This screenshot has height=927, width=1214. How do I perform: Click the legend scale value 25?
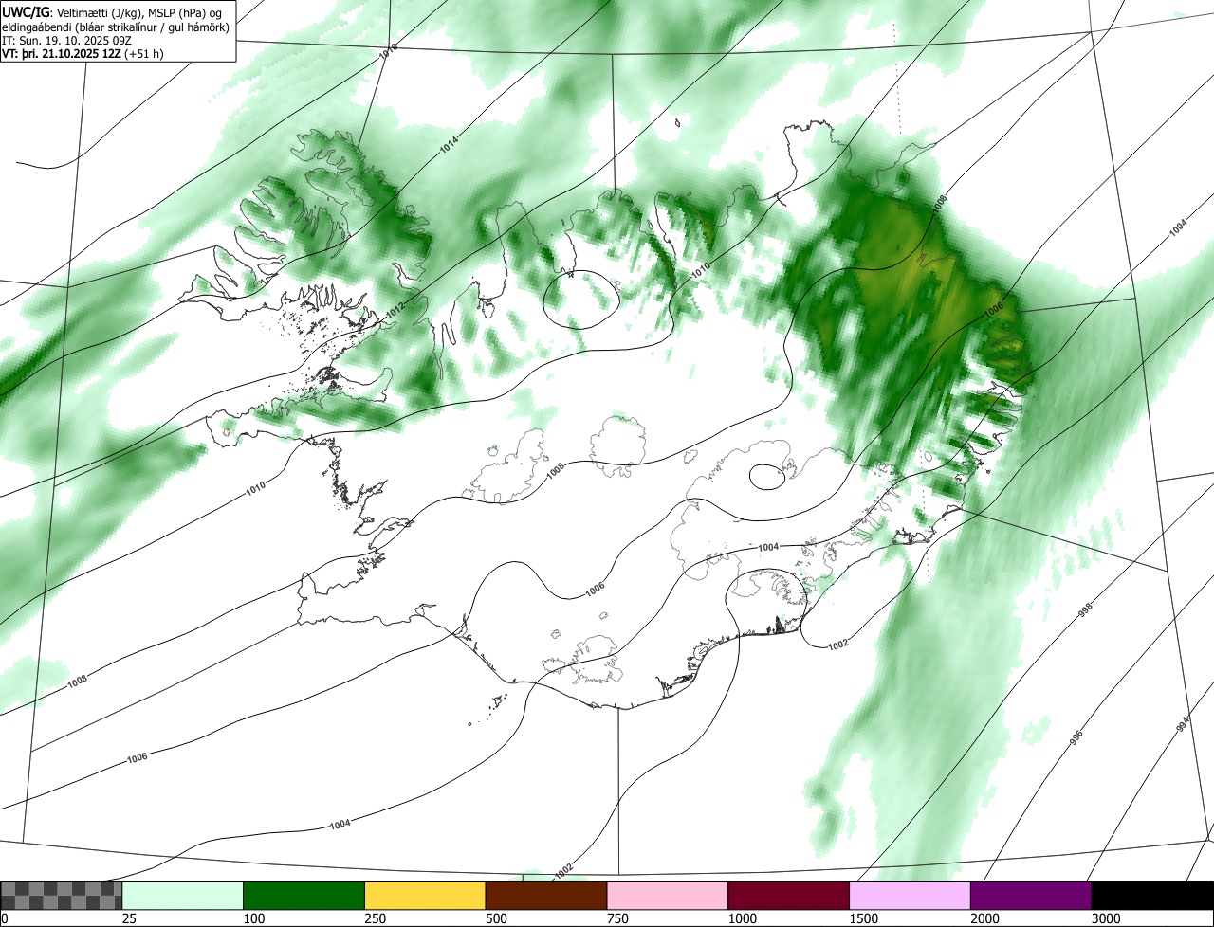point(129,918)
